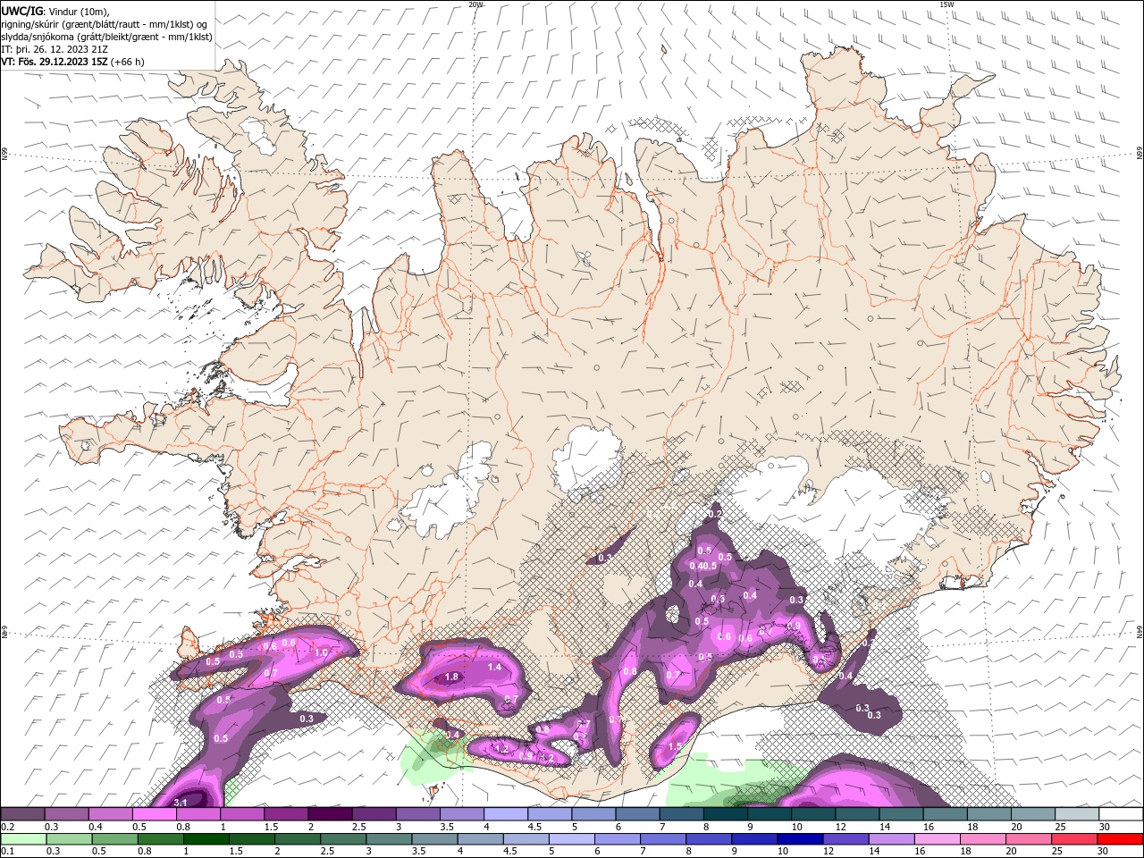Pick bottom-row swatch between 25 and 30
This screenshot has width=1144, height=858.
tap(1073, 839)
